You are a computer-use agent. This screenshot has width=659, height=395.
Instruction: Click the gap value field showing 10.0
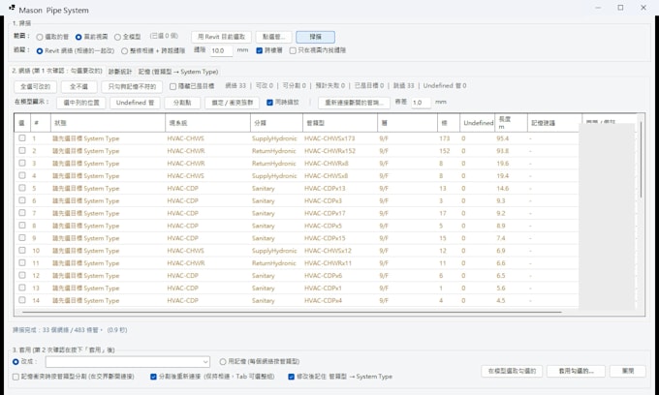click(x=221, y=50)
